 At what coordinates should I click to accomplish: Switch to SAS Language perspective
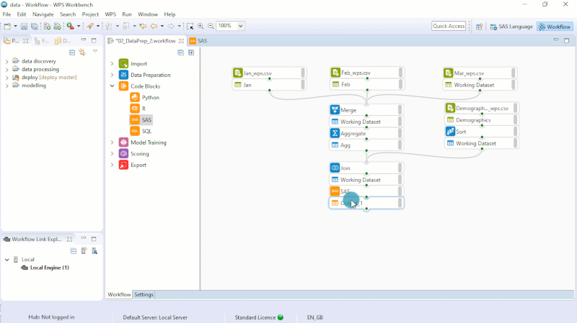[x=511, y=27]
